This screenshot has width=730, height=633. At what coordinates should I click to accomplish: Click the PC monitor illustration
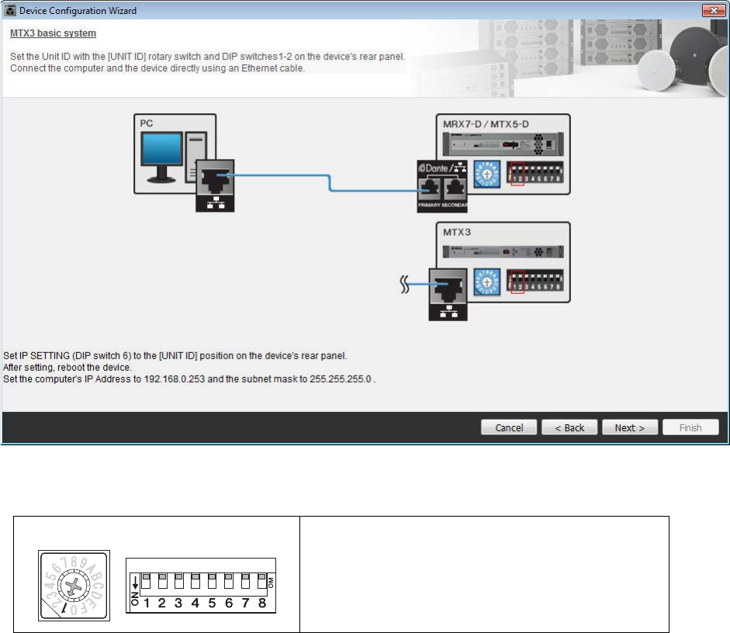161,157
